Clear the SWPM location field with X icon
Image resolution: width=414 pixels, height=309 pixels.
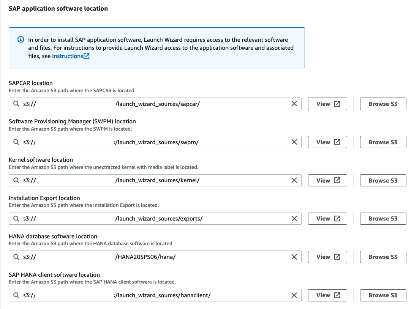(294, 142)
